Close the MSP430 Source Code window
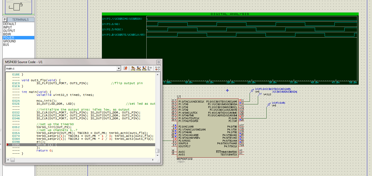 [159, 62]
